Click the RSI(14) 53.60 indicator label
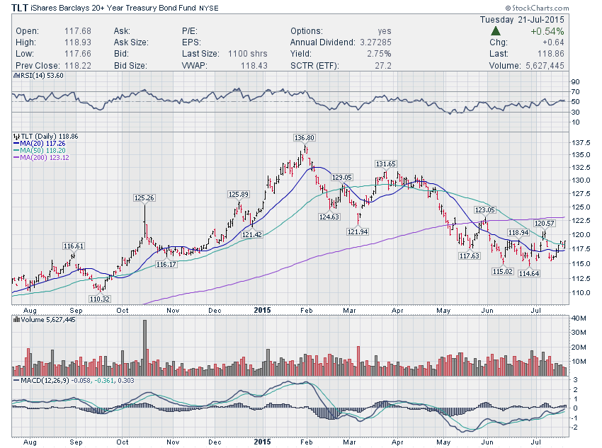Image resolution: width=602 pixels, height=448 pixels. pyautogui.click(x=42, y=76)
